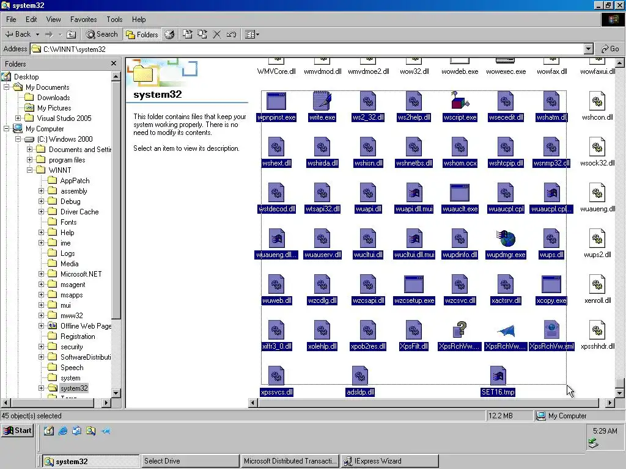Click Show Desktop in Quick Launch

point(49,431)
